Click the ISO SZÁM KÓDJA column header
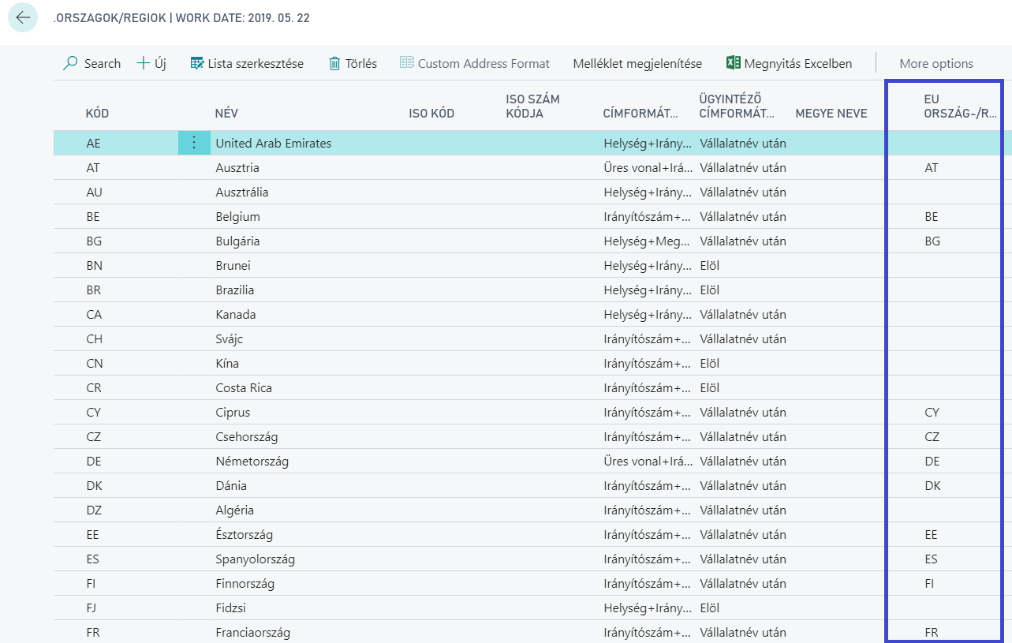Viewport: 1012px width, 643px height. (533, 107)
